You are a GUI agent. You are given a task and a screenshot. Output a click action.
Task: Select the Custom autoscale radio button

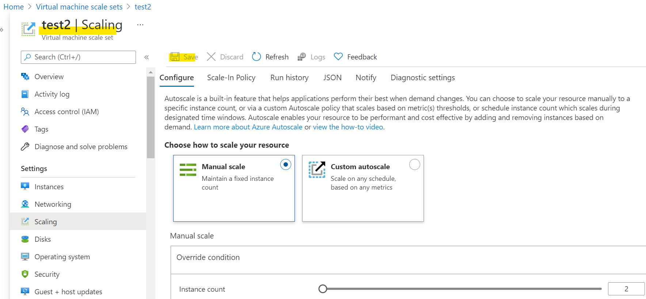tap(415, 164)
